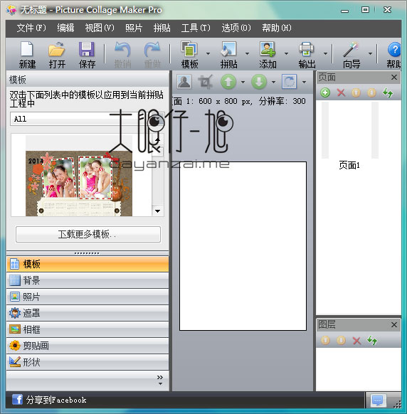The width and height of the screenshot is (407, 414).
Task: Open the 工具(T) menu
Action: pyautogui.click(x=196, y=28)
